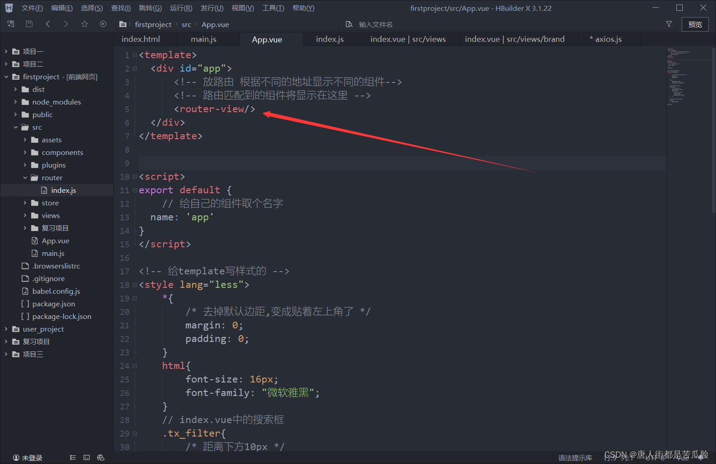Click the file search magnifier icon
The width and height of the screenshot is (716, 464).
(349, 24)
